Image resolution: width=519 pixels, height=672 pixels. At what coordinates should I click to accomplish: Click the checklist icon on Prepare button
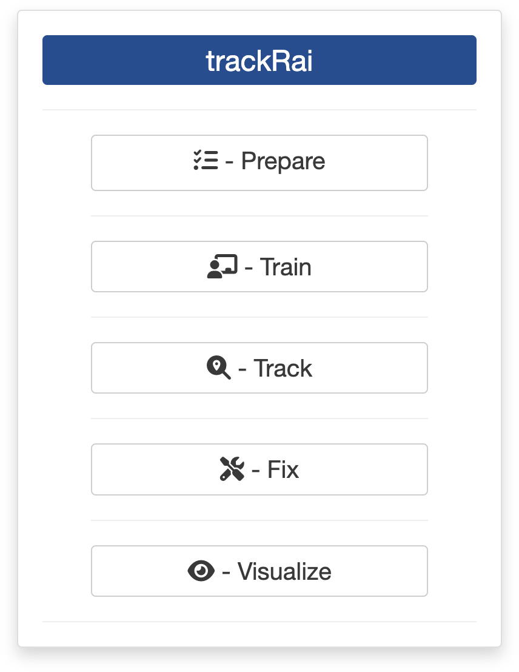coord(206,160)
